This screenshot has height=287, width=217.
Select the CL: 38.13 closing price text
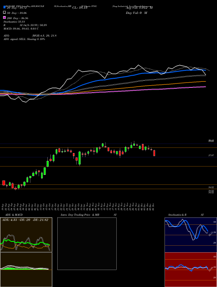pos(80,8)
